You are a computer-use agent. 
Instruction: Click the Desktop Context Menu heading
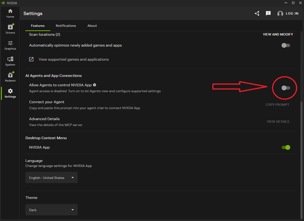pyautogui.click(x=46, y=138)
